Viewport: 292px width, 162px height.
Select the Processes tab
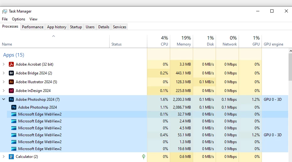[x=10, y=26]
